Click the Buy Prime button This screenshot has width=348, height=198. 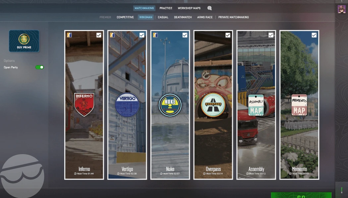24,41
